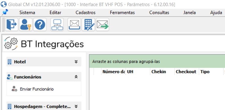The width and height of the screenshot is (225, 110).
Task: Sort by the Chekin column header
Action: click(x=162, y=72)
